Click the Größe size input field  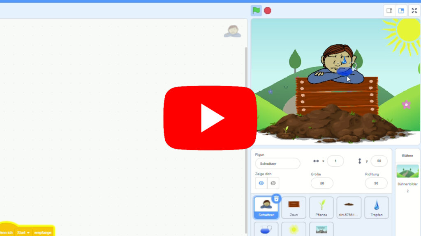[322, 183]
